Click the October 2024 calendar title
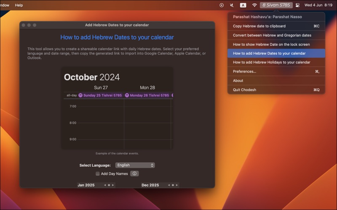Viewport: 337px width, 210px height. 92,77
